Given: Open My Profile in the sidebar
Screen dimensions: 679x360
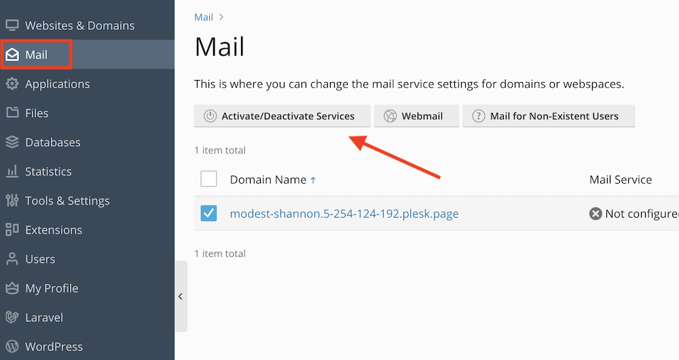Looking at the screenshot, I should pos(52,288).
